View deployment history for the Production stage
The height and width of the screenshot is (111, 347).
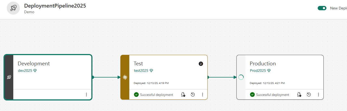pos(309,95)
